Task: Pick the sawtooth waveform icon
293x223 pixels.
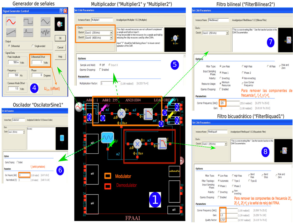Action: click(11, 32)
